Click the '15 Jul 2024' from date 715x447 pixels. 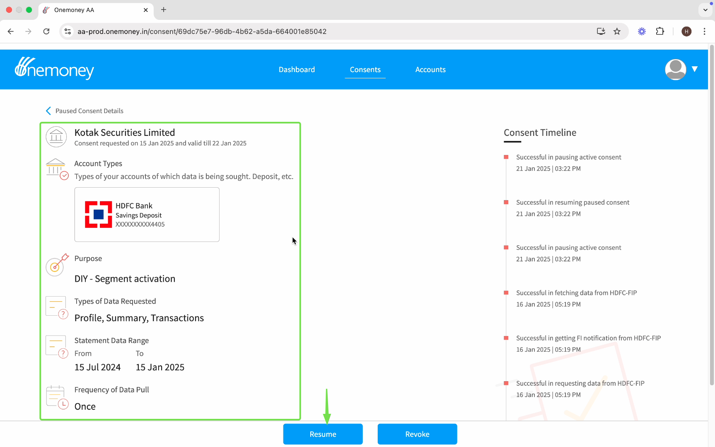point(97,367)
